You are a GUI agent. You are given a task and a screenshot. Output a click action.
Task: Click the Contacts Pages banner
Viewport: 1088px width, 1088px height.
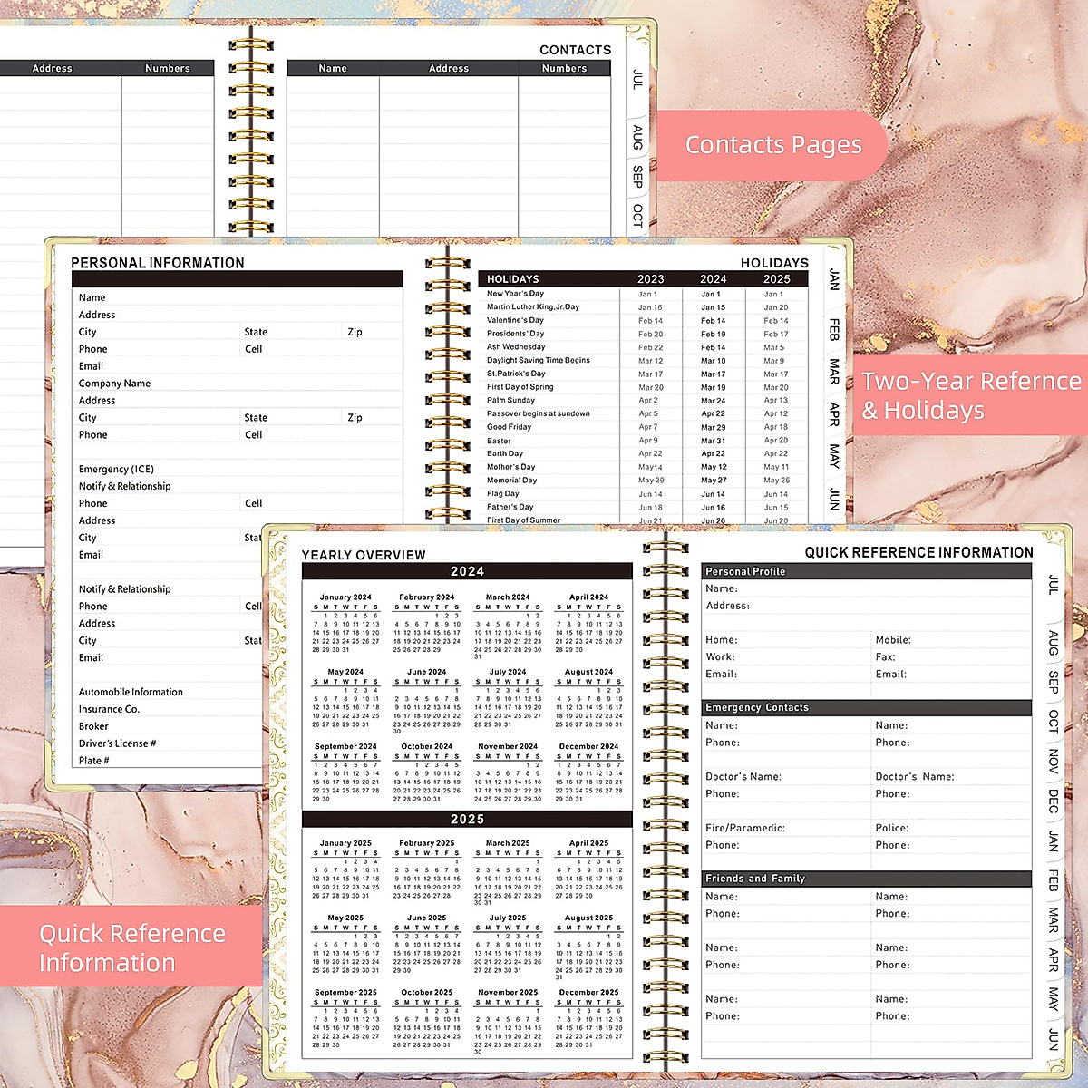[774, 144]
